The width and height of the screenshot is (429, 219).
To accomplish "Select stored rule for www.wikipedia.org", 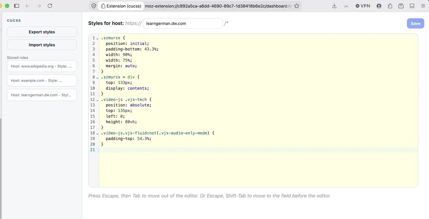I will 42,66.
